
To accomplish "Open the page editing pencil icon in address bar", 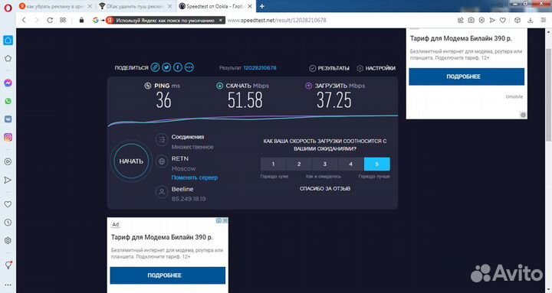I will (461, 21).
